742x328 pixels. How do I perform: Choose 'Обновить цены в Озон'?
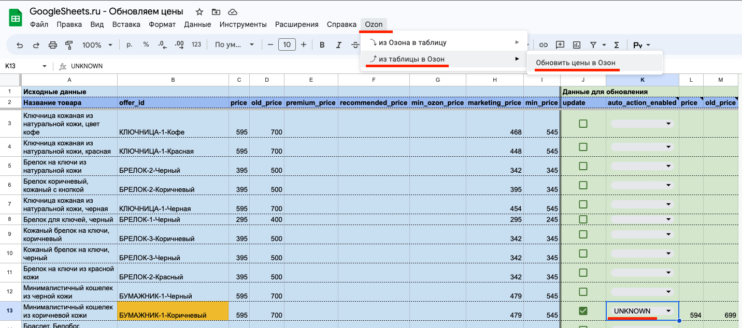pos(595,63)
